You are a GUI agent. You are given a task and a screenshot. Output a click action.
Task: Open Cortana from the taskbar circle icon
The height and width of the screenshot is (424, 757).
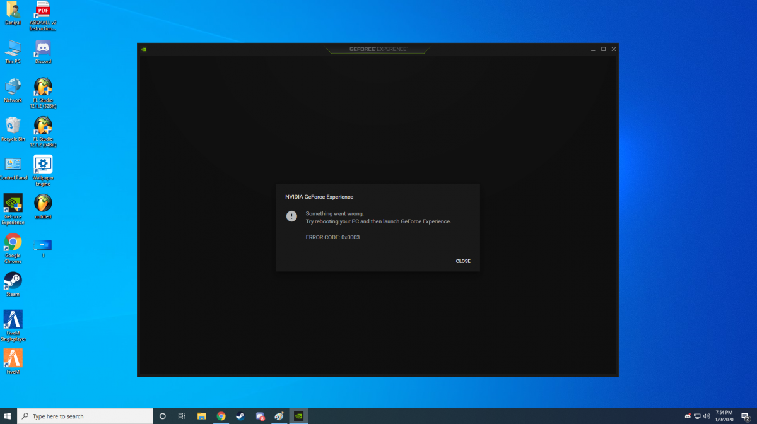[x=162, y=416]
